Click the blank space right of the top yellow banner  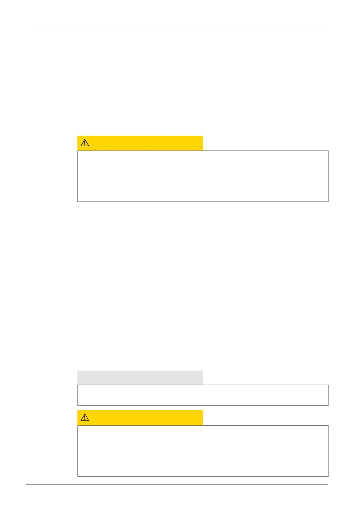[x=265, y=143]
